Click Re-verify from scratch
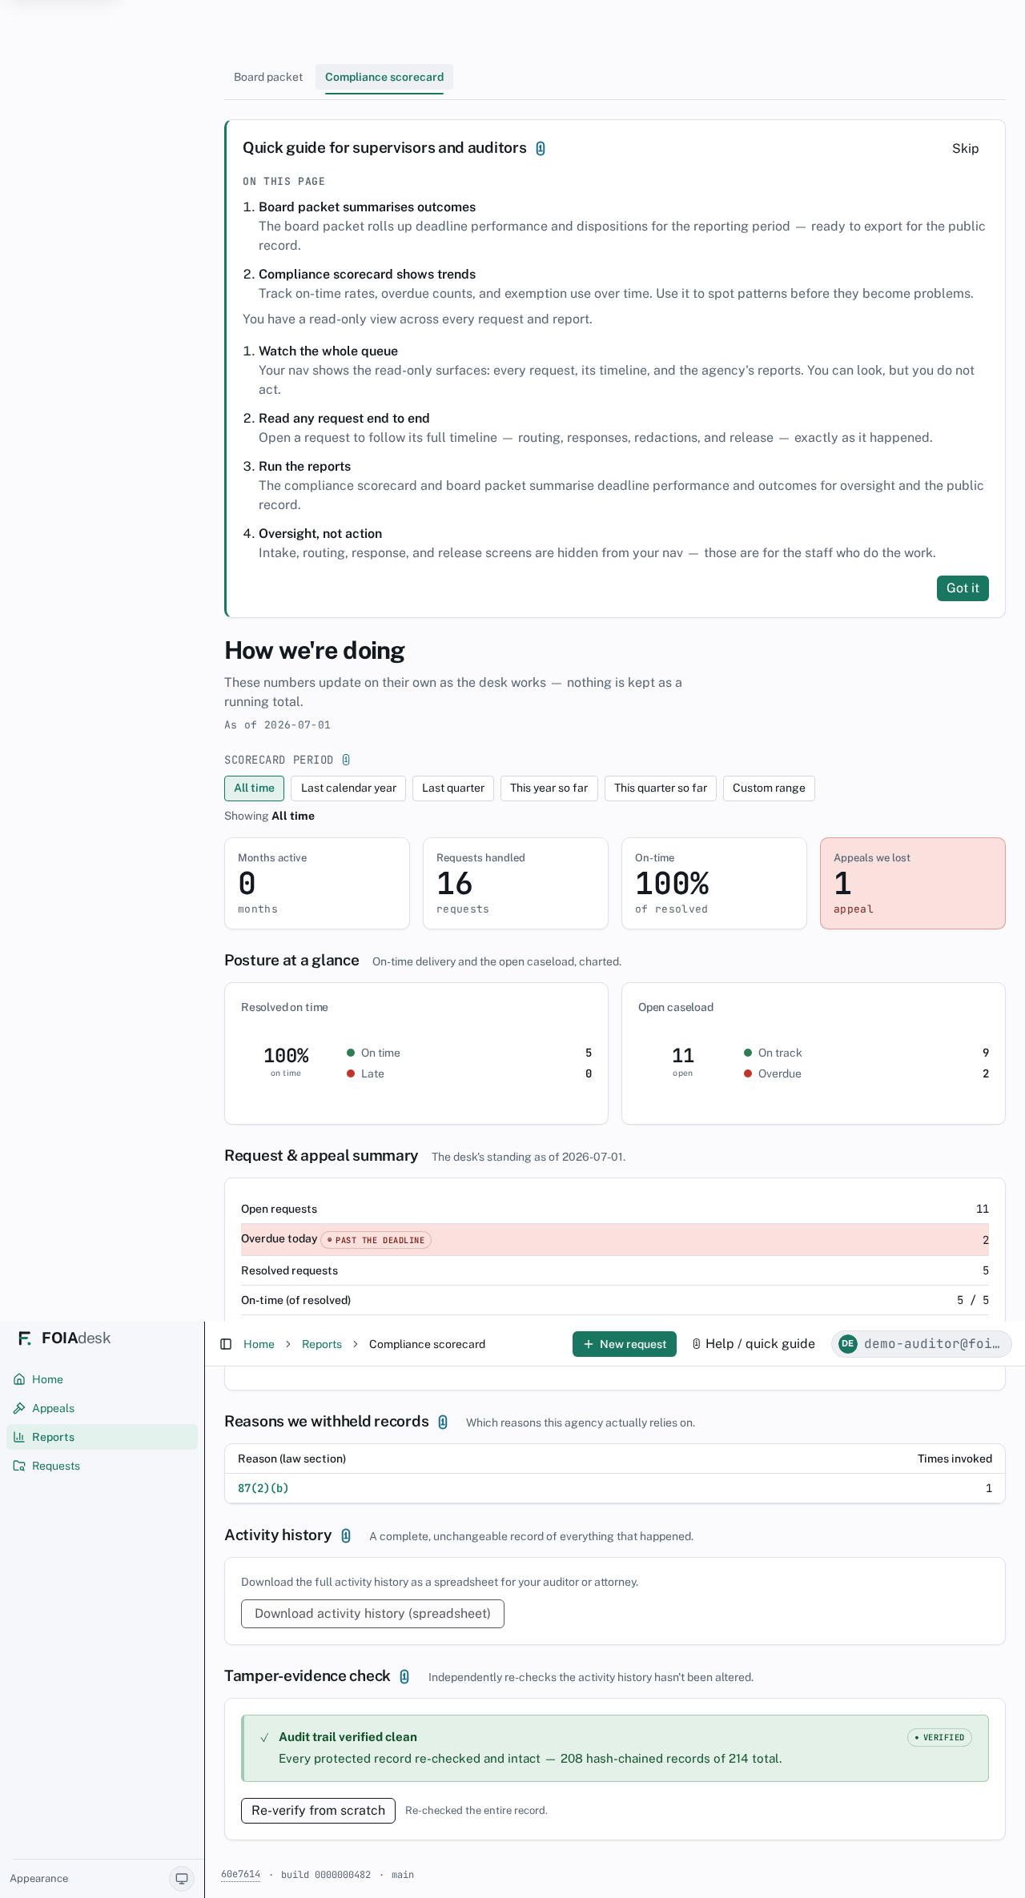The image size is (1025, 1898). point(318,1811)
